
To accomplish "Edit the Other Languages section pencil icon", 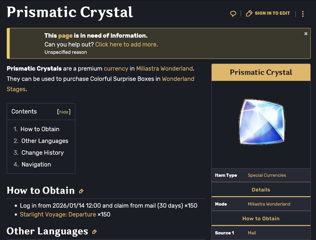I will pyautogui.click(x=94, y=232).
